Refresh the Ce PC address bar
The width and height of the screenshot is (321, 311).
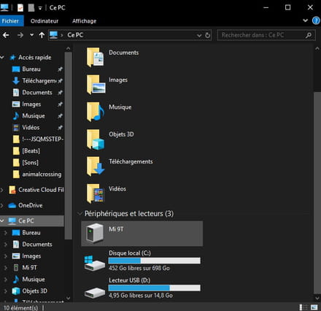pyautogui.click(x=207, y=36)
